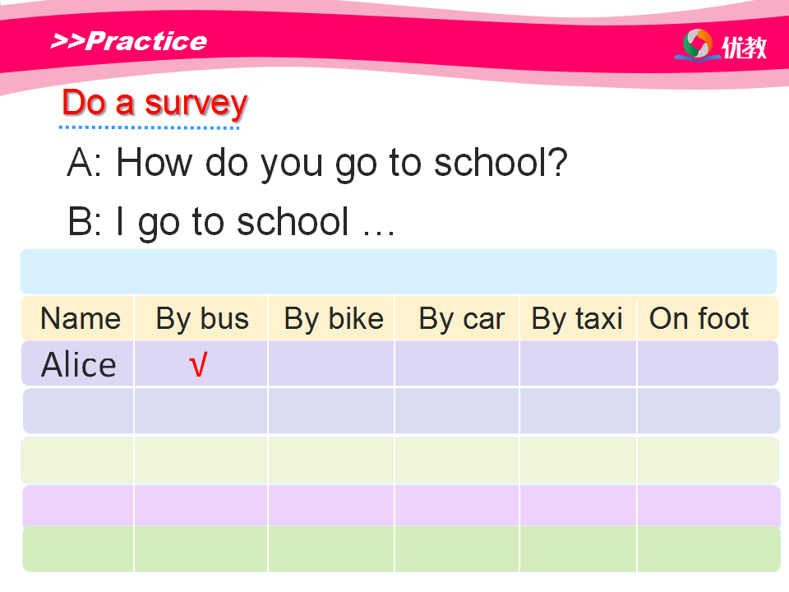Select the "By bus" column header

tap(202, 318)
